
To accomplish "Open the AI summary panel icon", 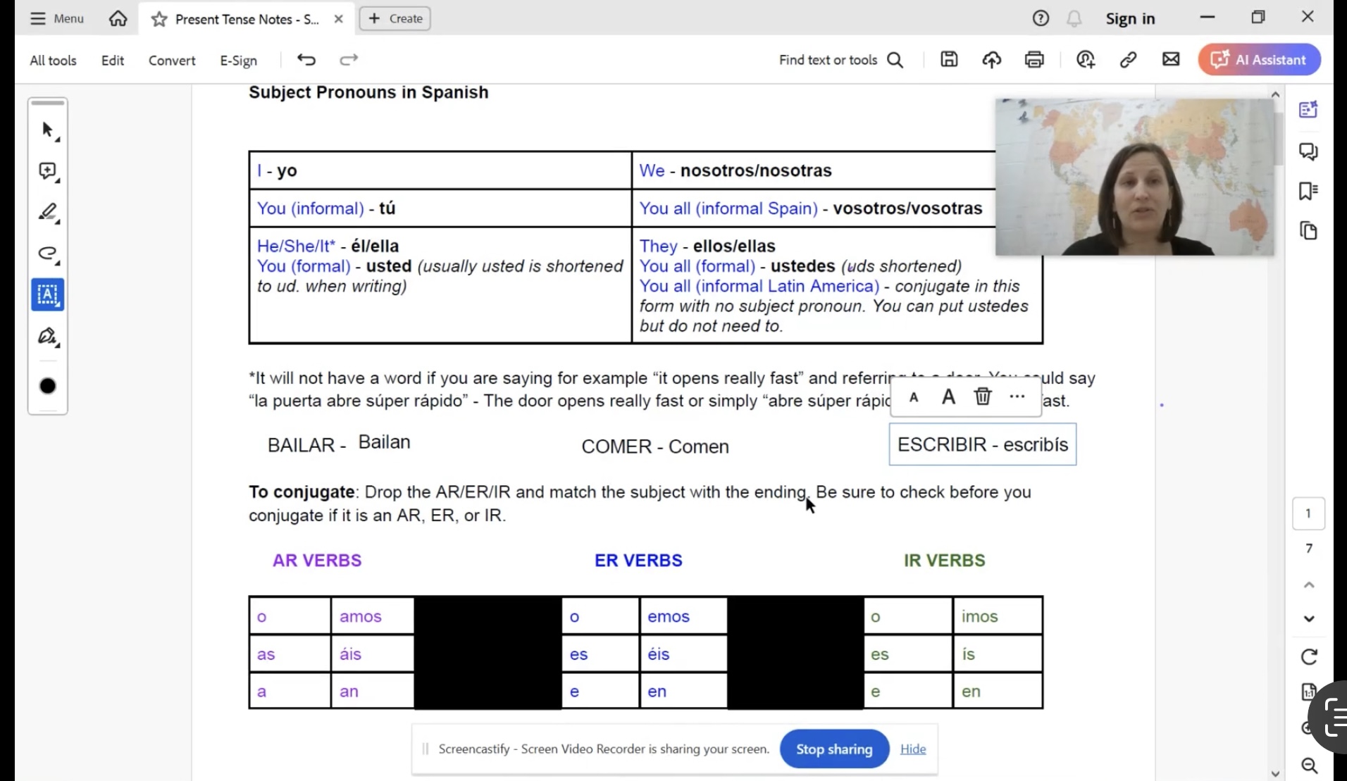I will pos(1308,109).
